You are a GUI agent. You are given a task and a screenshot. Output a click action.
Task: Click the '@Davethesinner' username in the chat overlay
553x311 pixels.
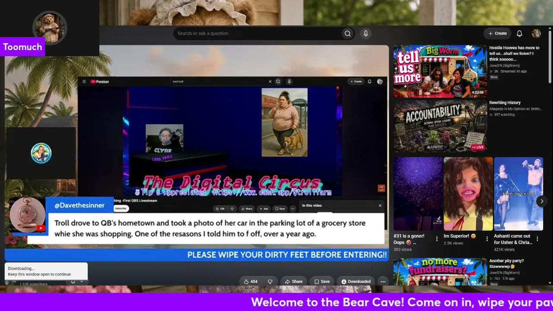point(79,206)
